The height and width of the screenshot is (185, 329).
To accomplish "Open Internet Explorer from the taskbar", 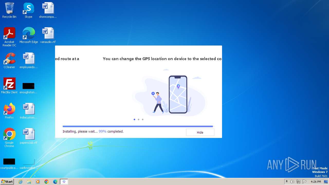I will click(x=20, y=182).
